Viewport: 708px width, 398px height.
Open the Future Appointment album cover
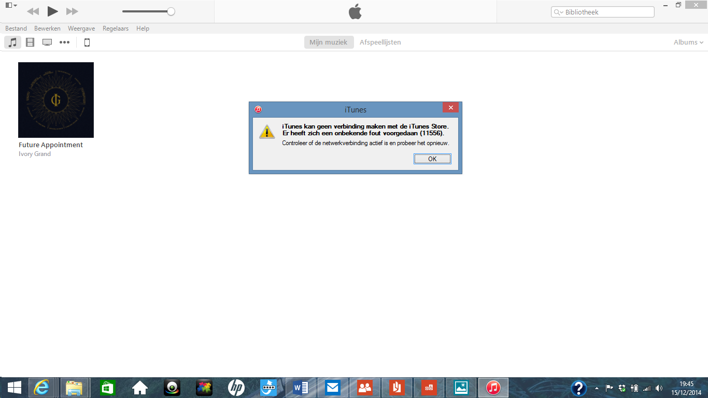(56, 100)
